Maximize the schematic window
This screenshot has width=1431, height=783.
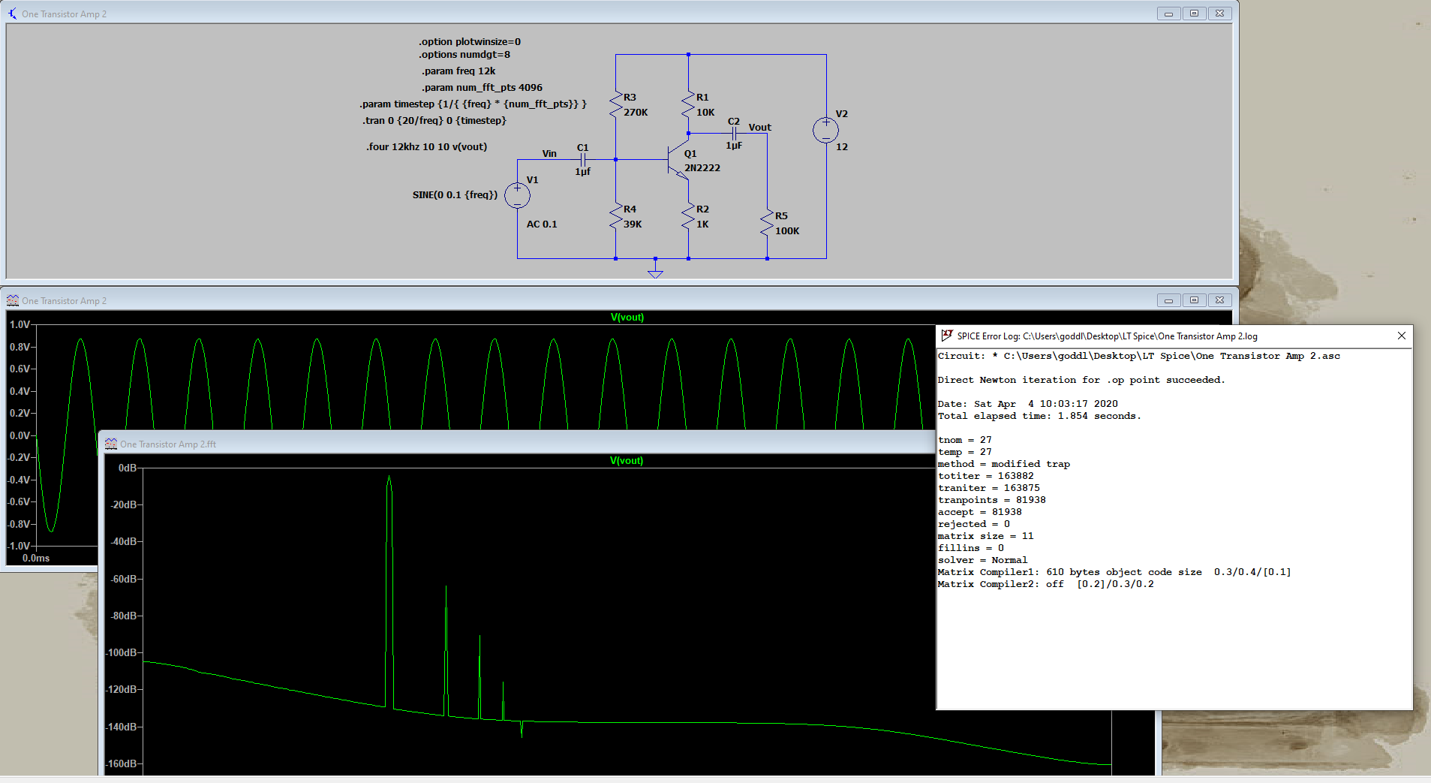tap(1194, 14)
